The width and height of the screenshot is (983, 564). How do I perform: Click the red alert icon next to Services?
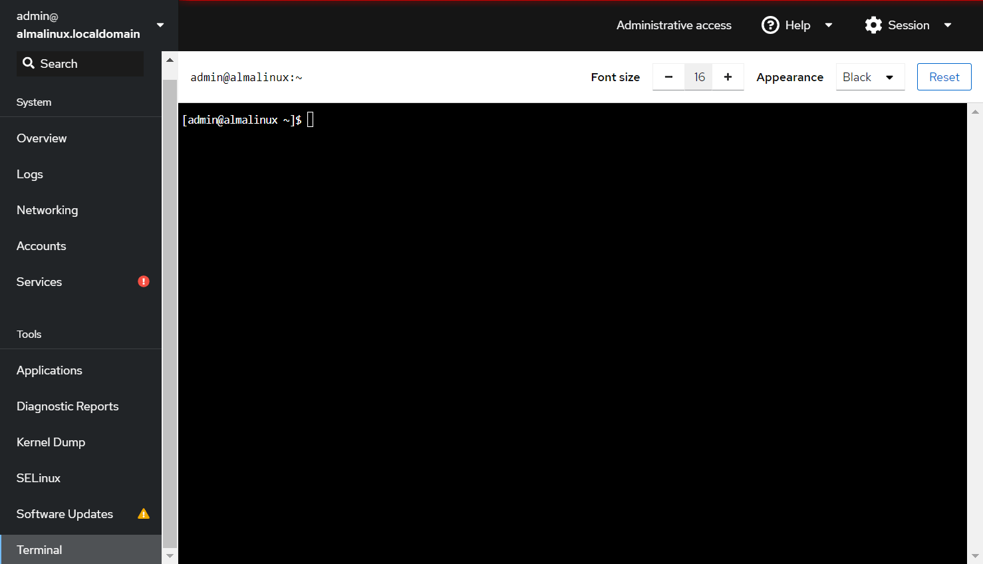pyautogui.click(x=144, y=281)
